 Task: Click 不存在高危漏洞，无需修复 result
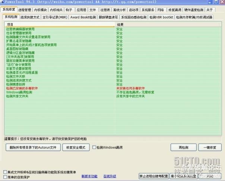click(135, 92)
